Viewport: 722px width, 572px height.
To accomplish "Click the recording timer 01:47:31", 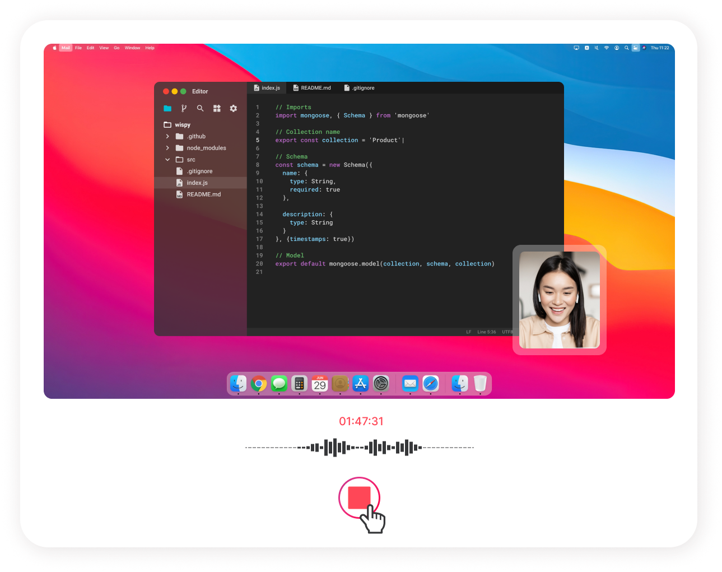I will point(361,421).
